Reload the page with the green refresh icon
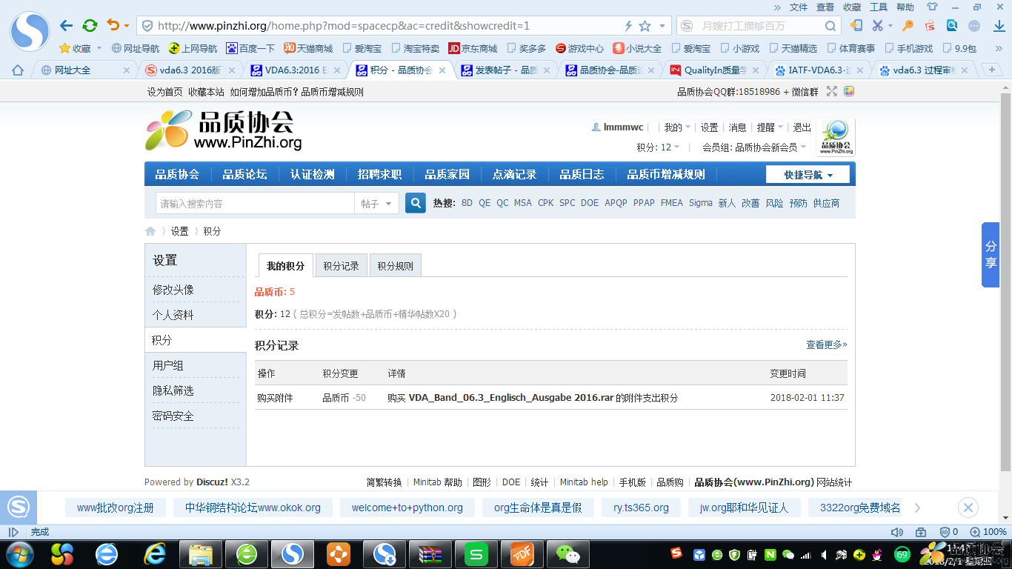1012x569 pixels. [x=90, y=26]
